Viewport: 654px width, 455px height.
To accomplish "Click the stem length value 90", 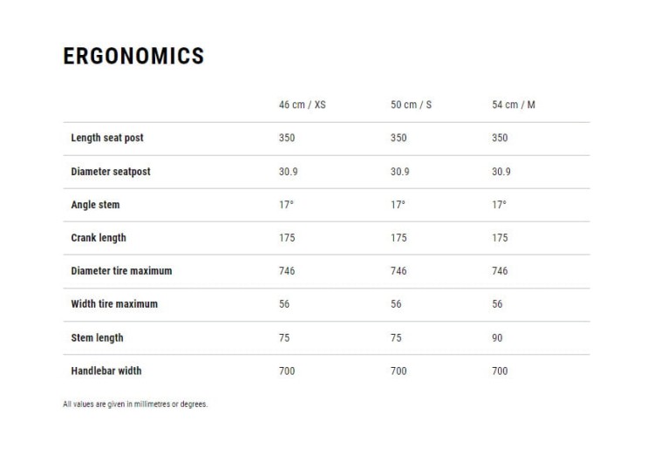I will point(497,338).
